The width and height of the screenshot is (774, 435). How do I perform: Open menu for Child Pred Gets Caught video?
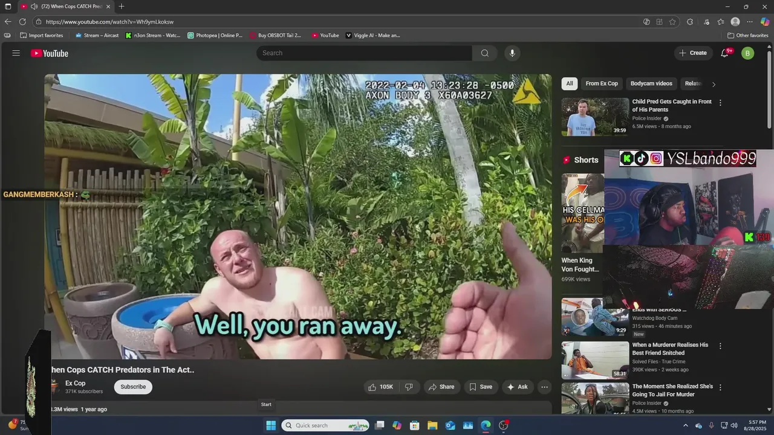pyautogui.click(x=720, y=103)
